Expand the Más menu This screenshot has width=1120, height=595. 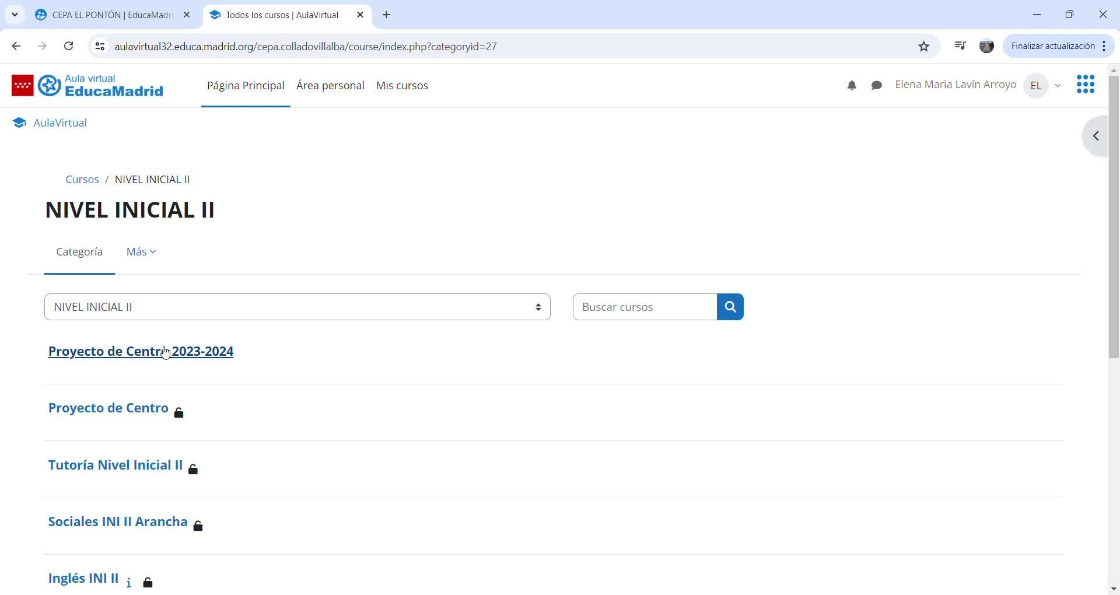coord(141,252)
